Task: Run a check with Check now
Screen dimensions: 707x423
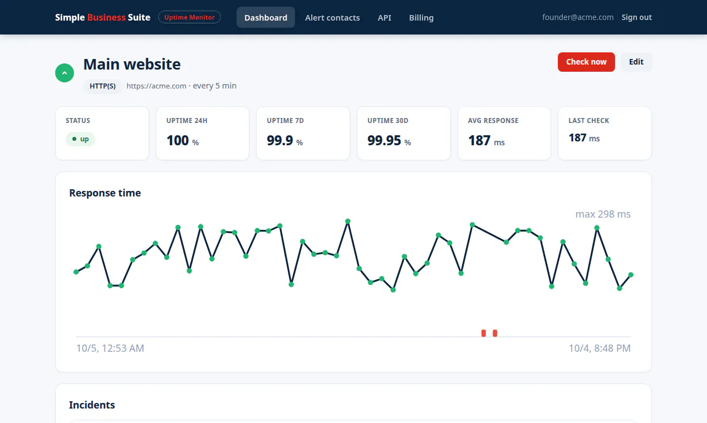Action: pos(586,62)
